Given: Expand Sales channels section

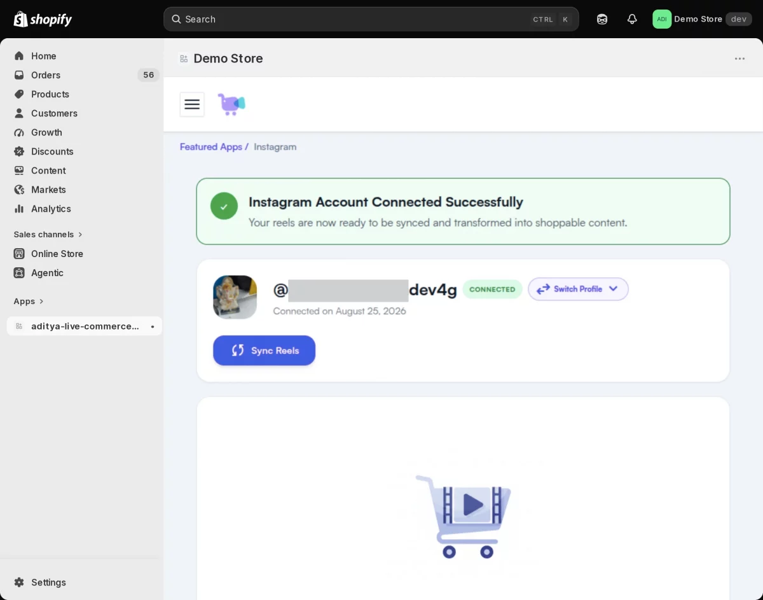Looking at the screenshot, I should click(48, 234).
